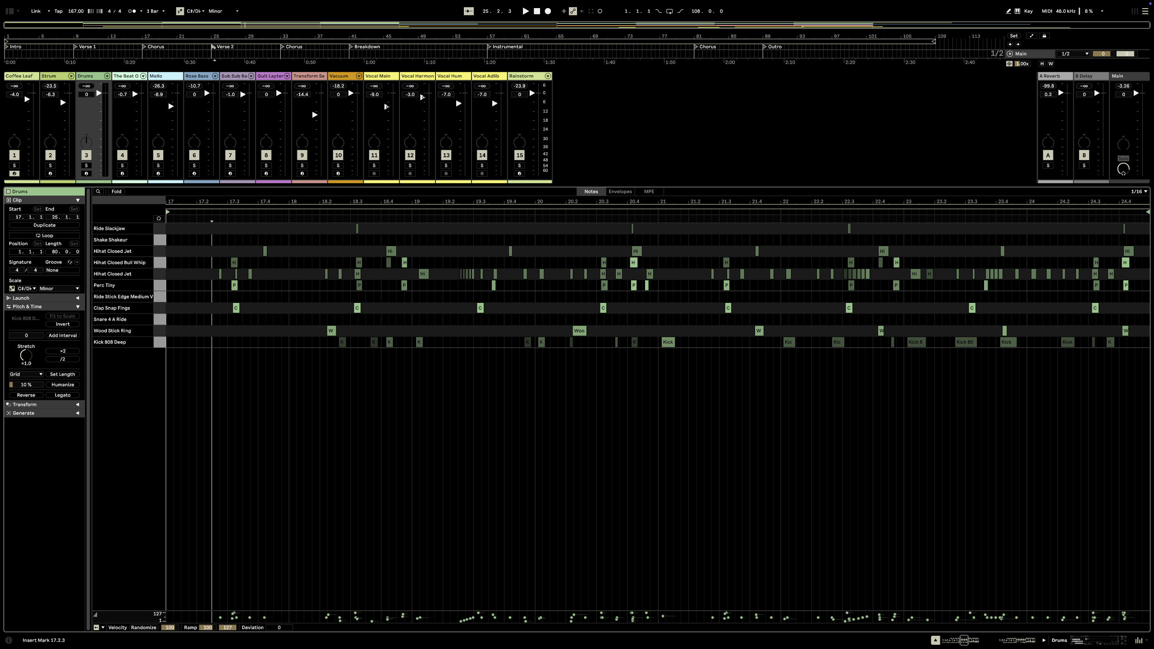Click the Main track volume fader handle

pyautogui.click(x=1136, y=93)
